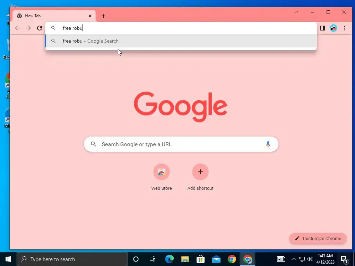
Task: Choose the 'free robu - Google Search' suggestion
Action: pos(181,41)
